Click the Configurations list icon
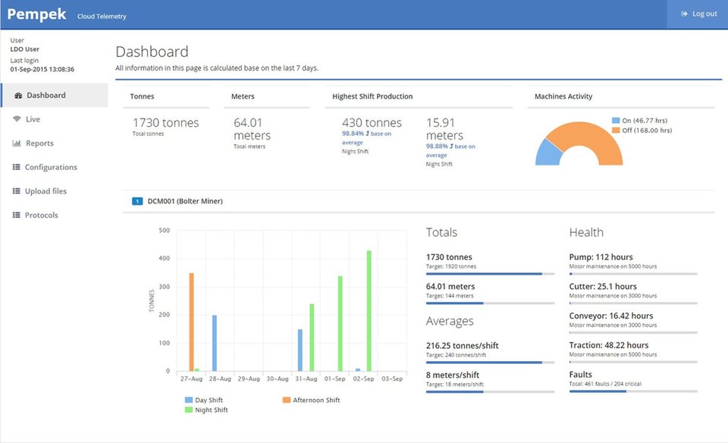 pyautogui.click(x=17, y=168)
